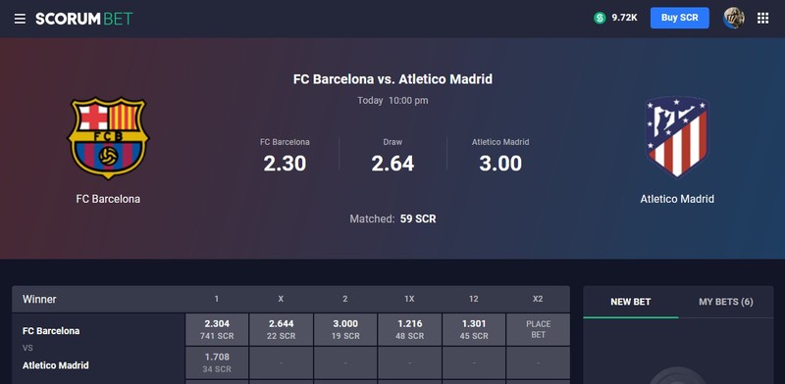Select the NEW BET tab
This screenshot has height=384, width=785.
coord(630,302)
